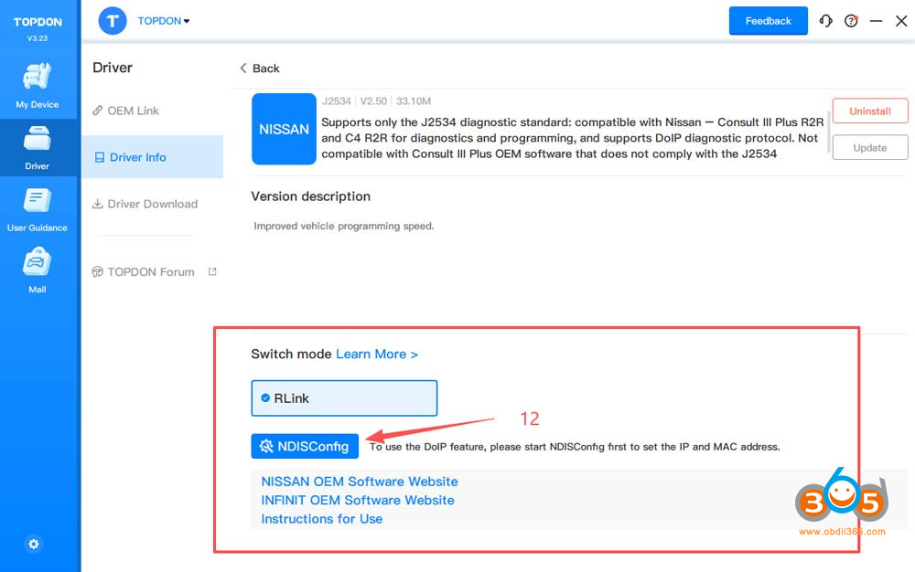Open customer support headset icon

pyautogui.click(x=825, y=21)
